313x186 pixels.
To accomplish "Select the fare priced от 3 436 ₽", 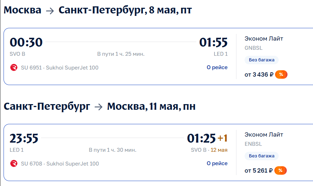I will (259, 74).
